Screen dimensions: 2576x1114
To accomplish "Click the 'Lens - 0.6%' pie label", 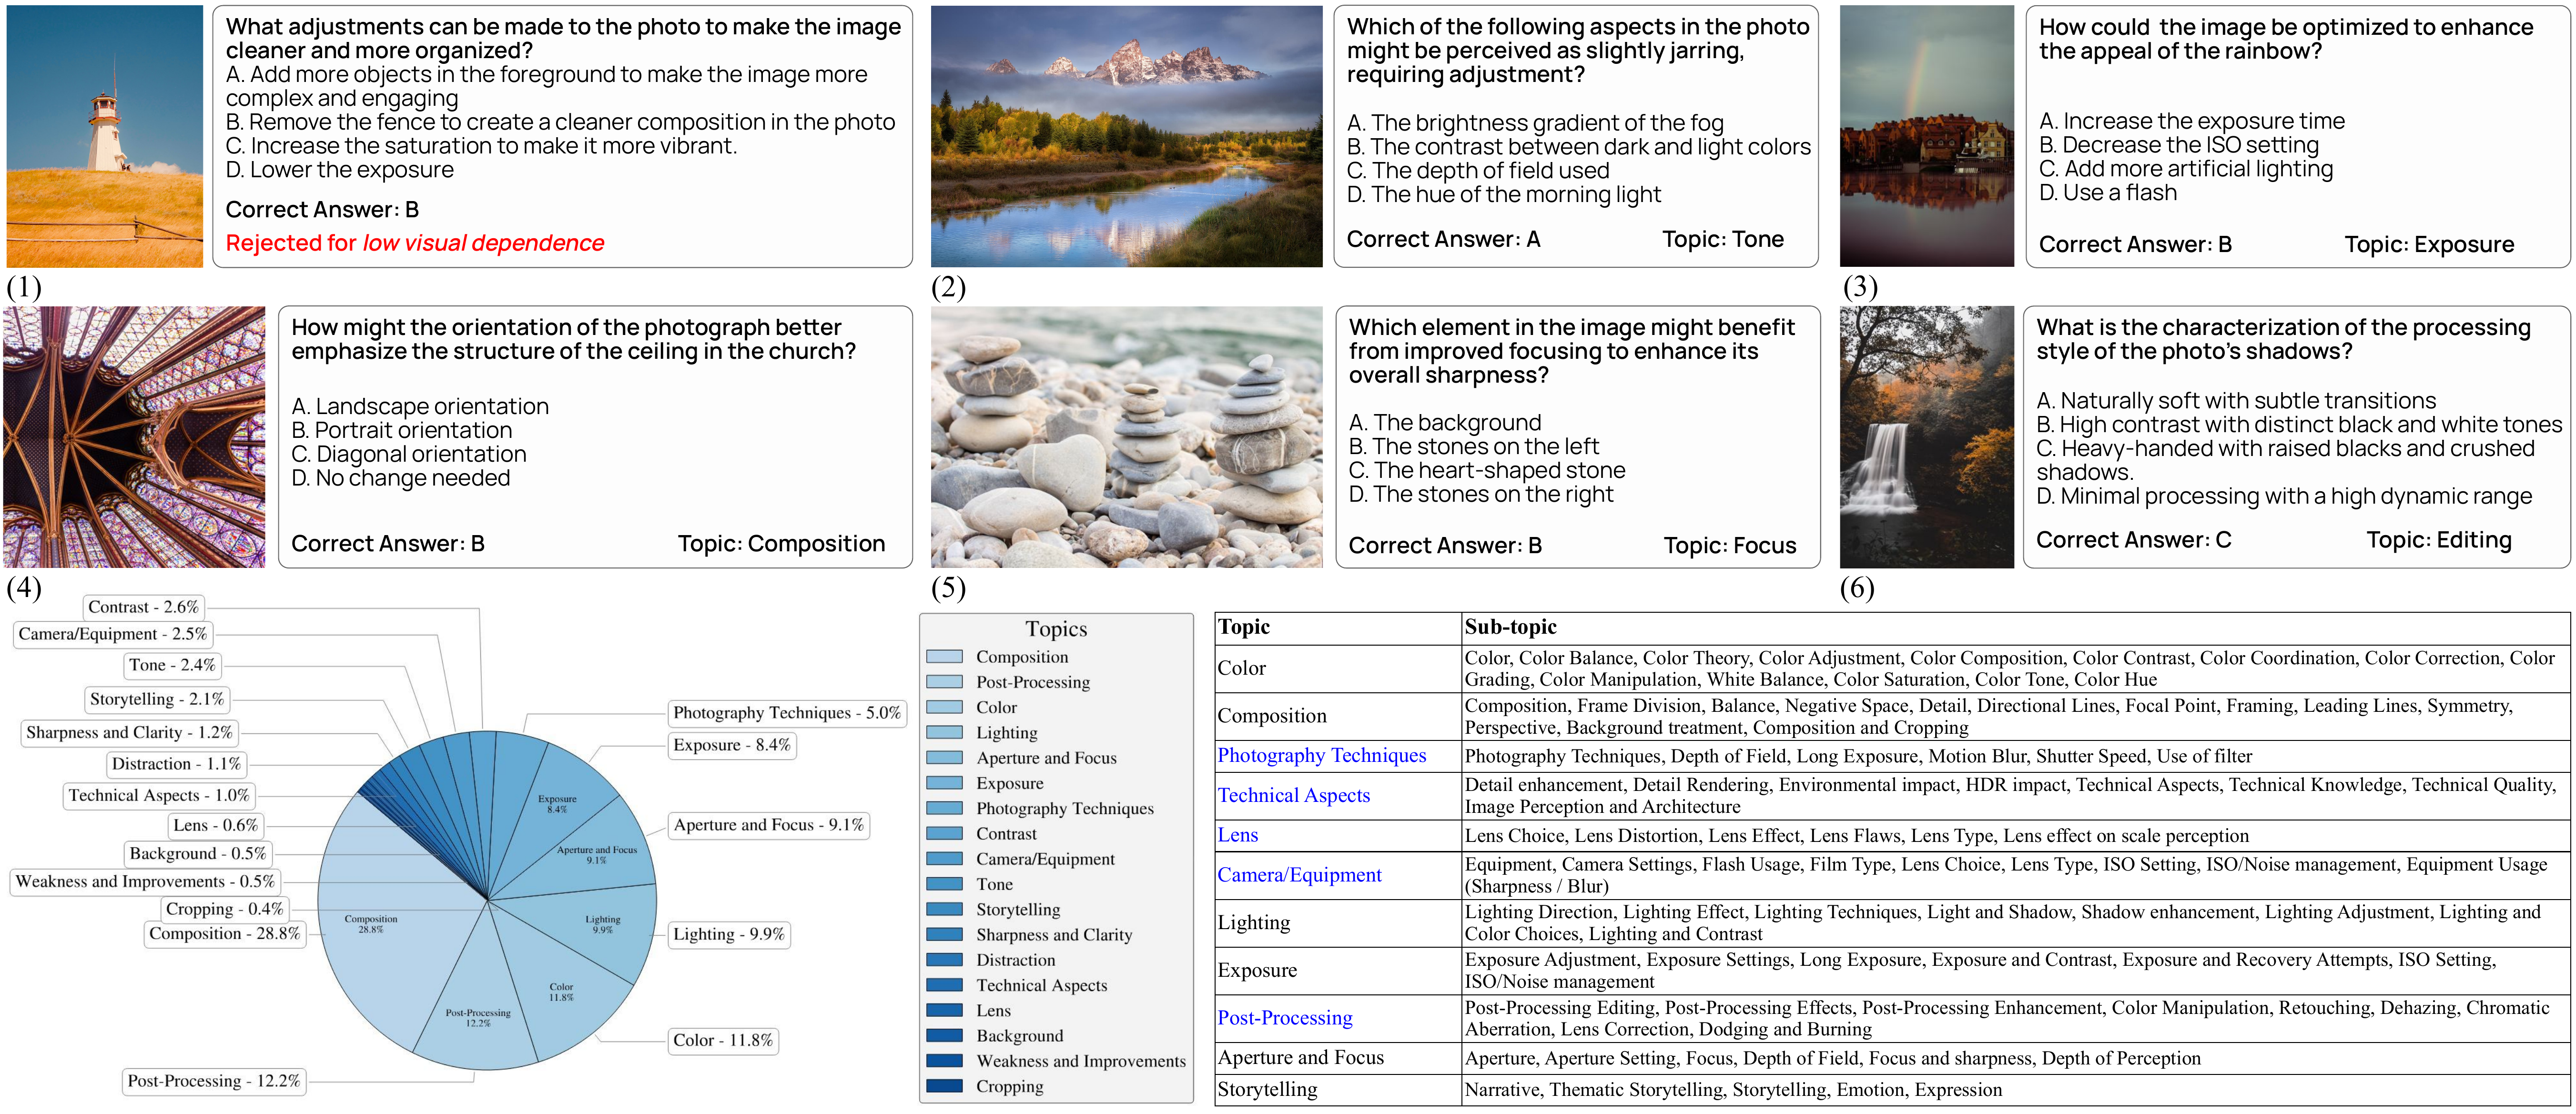I will 215,826.
